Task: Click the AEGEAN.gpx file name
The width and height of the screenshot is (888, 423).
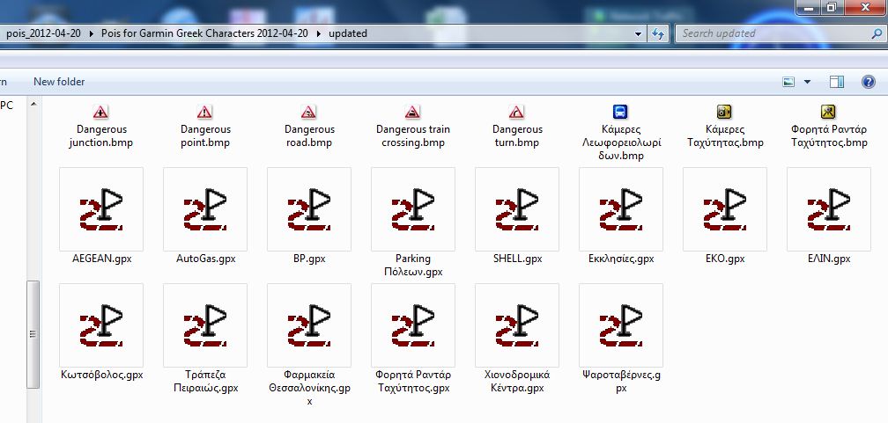Action: pos(102,259)
